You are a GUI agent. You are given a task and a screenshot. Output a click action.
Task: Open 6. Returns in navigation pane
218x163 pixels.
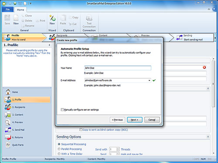tap(27, 137)
